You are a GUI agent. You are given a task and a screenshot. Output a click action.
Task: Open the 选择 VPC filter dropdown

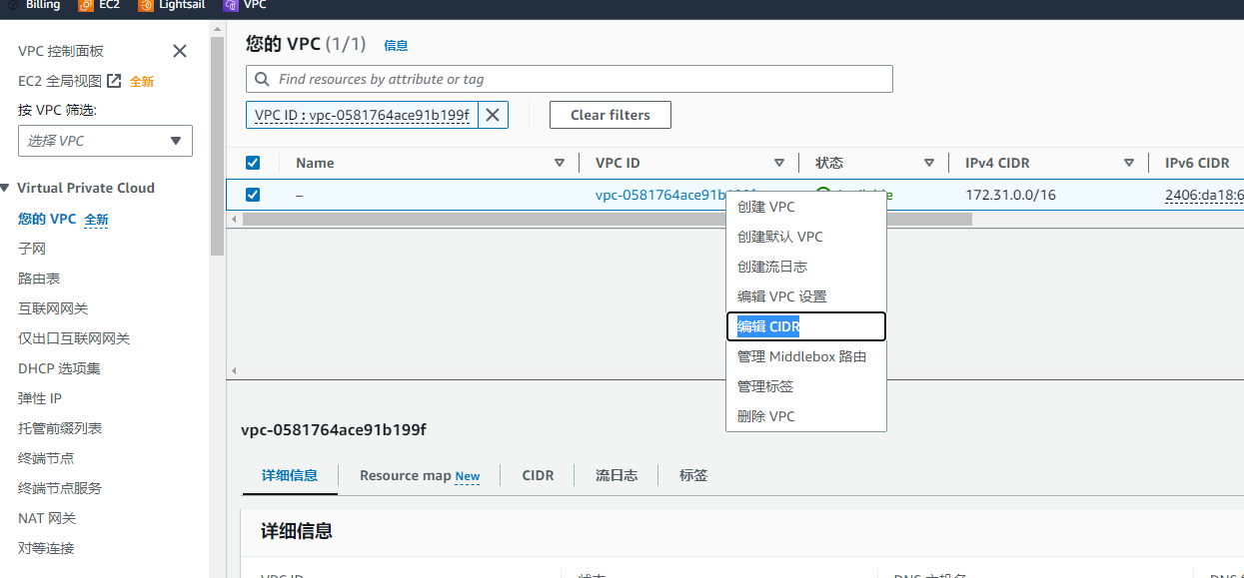click(105, 141)
